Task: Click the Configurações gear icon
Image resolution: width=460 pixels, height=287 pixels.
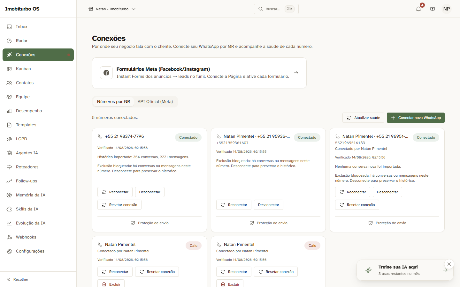Action: point(9,251)
